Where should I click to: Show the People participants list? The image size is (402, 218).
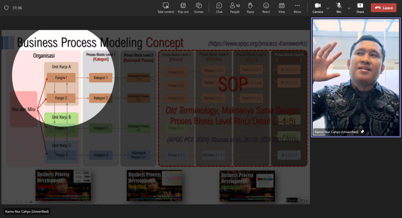(x=235, y=7)
